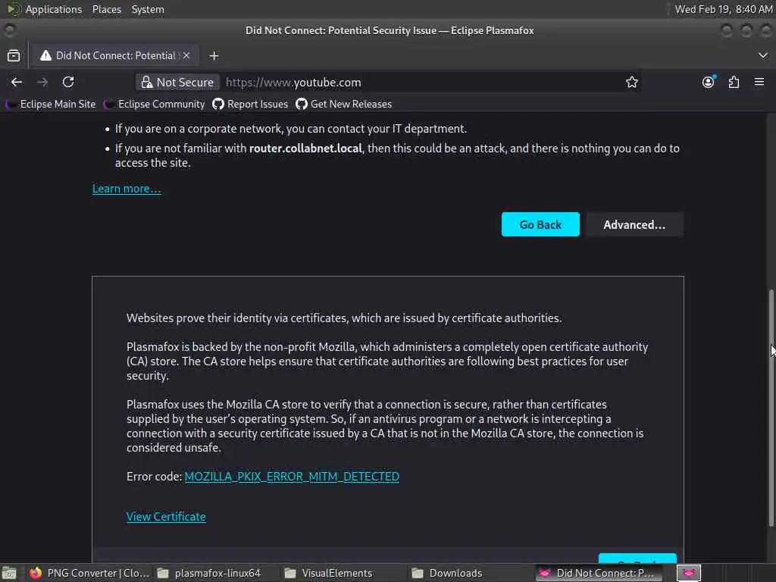Open the MOZILLA_PKIX_ERROR_MITM_DETECTED error code link

[x=292, y=477]
